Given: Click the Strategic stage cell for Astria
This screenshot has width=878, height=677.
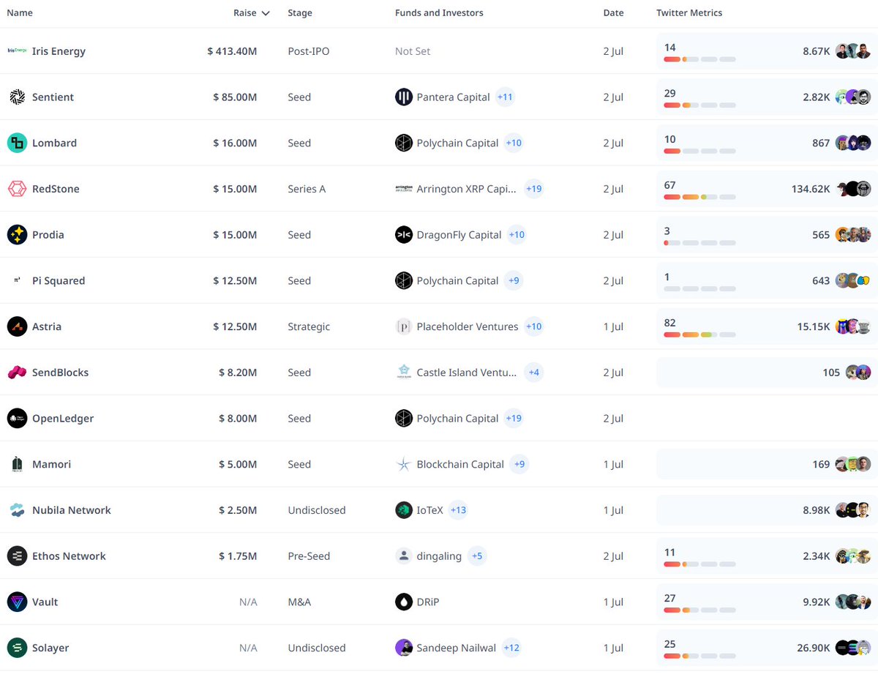Looking at the screenshot, I should coord(309,326).
